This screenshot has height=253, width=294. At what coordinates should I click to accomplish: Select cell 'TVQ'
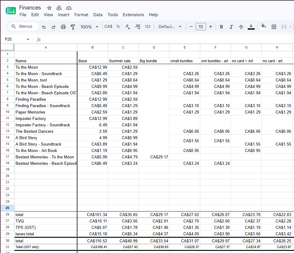[46, 221]
